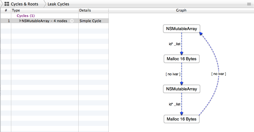Click the Cycles & Roots grid icon
Viewport: 254px width, 132px height.
click(x=6, y=4)
